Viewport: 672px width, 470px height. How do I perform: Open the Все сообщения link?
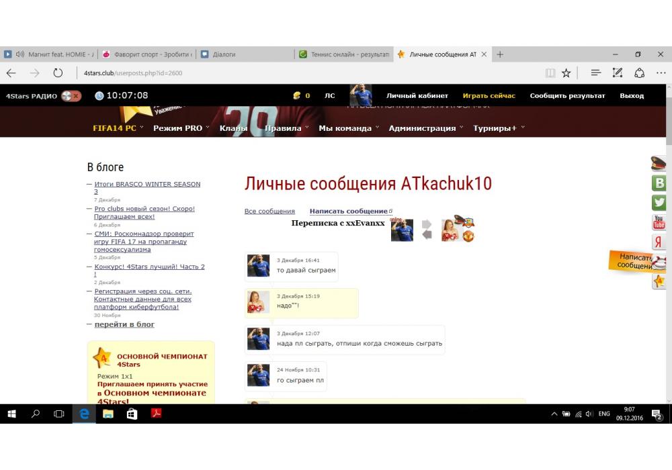tap(269, 211)
